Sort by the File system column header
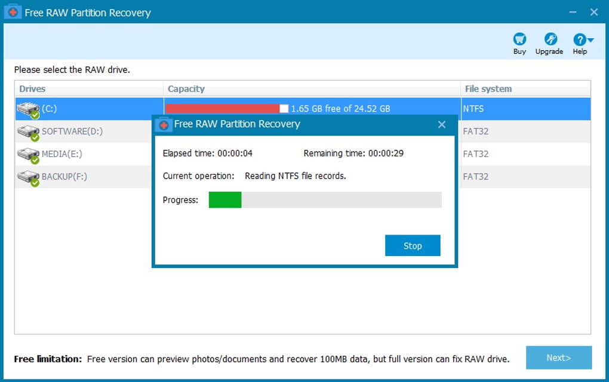Screen dimensions: 609x382 (525, 89)
